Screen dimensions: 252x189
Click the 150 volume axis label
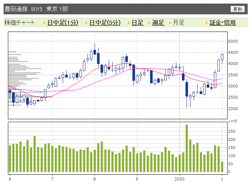232,147
